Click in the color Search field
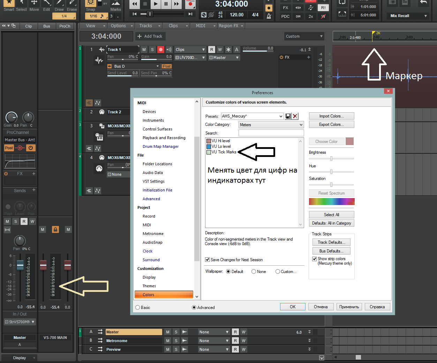437x363 pixels. pos(271,133)
